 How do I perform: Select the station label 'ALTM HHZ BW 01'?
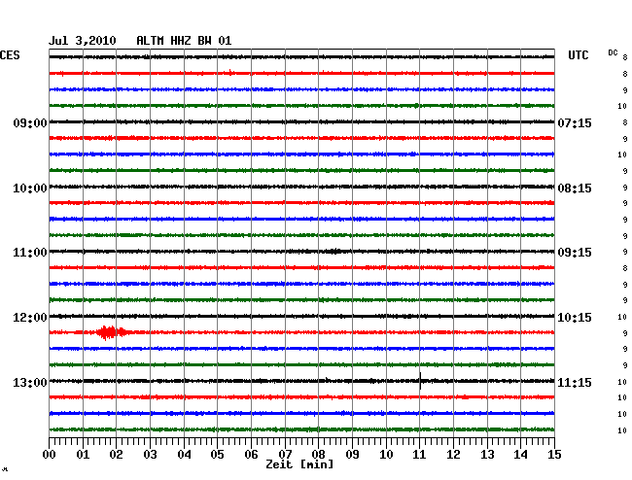[x=184, y=41]
